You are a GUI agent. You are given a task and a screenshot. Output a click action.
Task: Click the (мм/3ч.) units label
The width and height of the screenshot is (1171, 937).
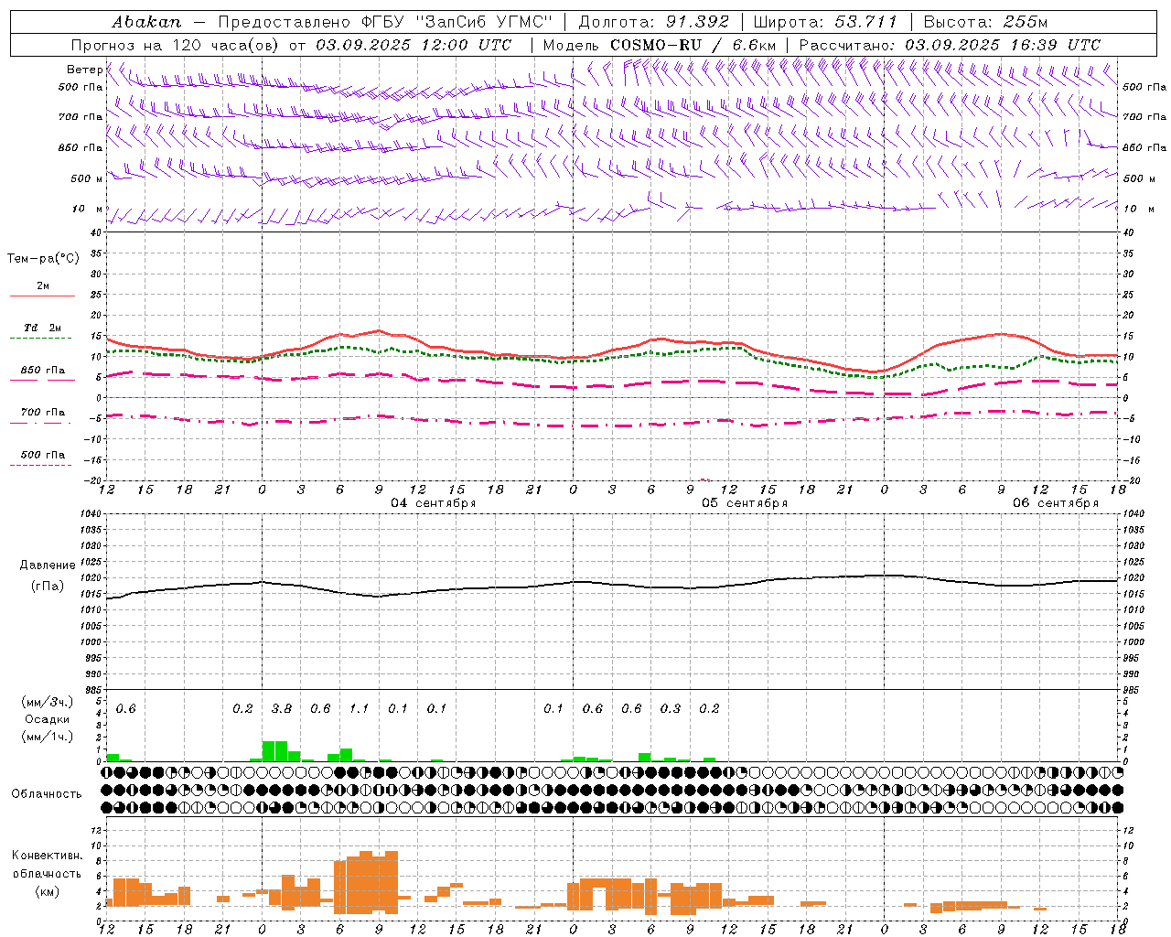pos(47,703)
